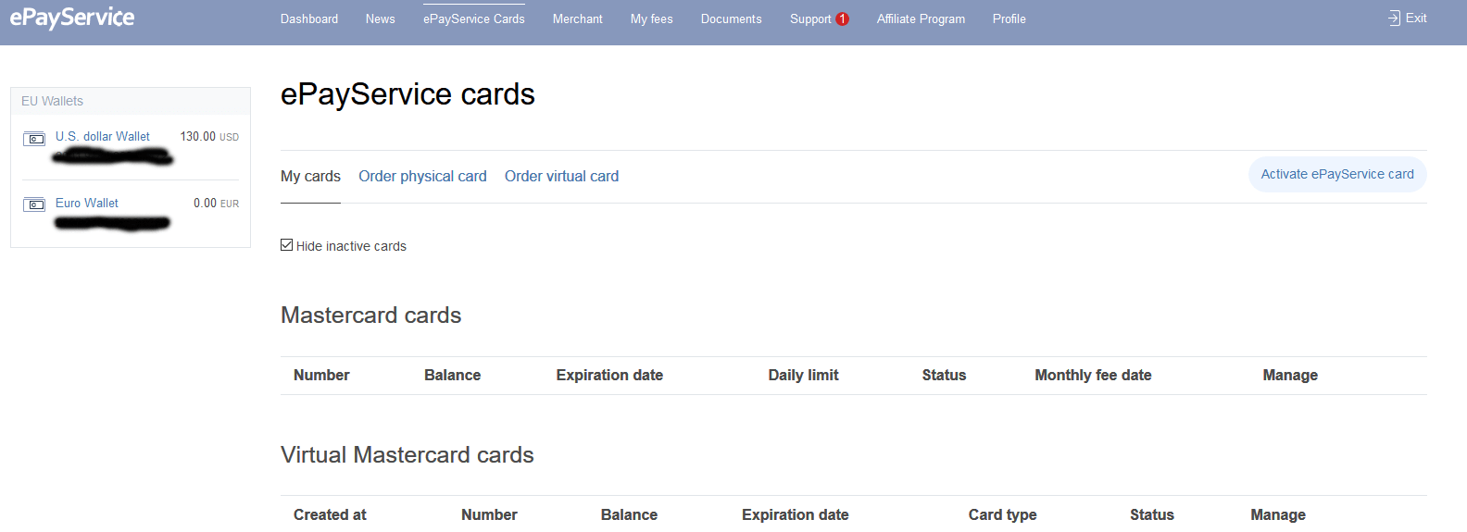1467x532 pixels.
Task: Click the Activate ePayService card button
Action: (1337, 174)
